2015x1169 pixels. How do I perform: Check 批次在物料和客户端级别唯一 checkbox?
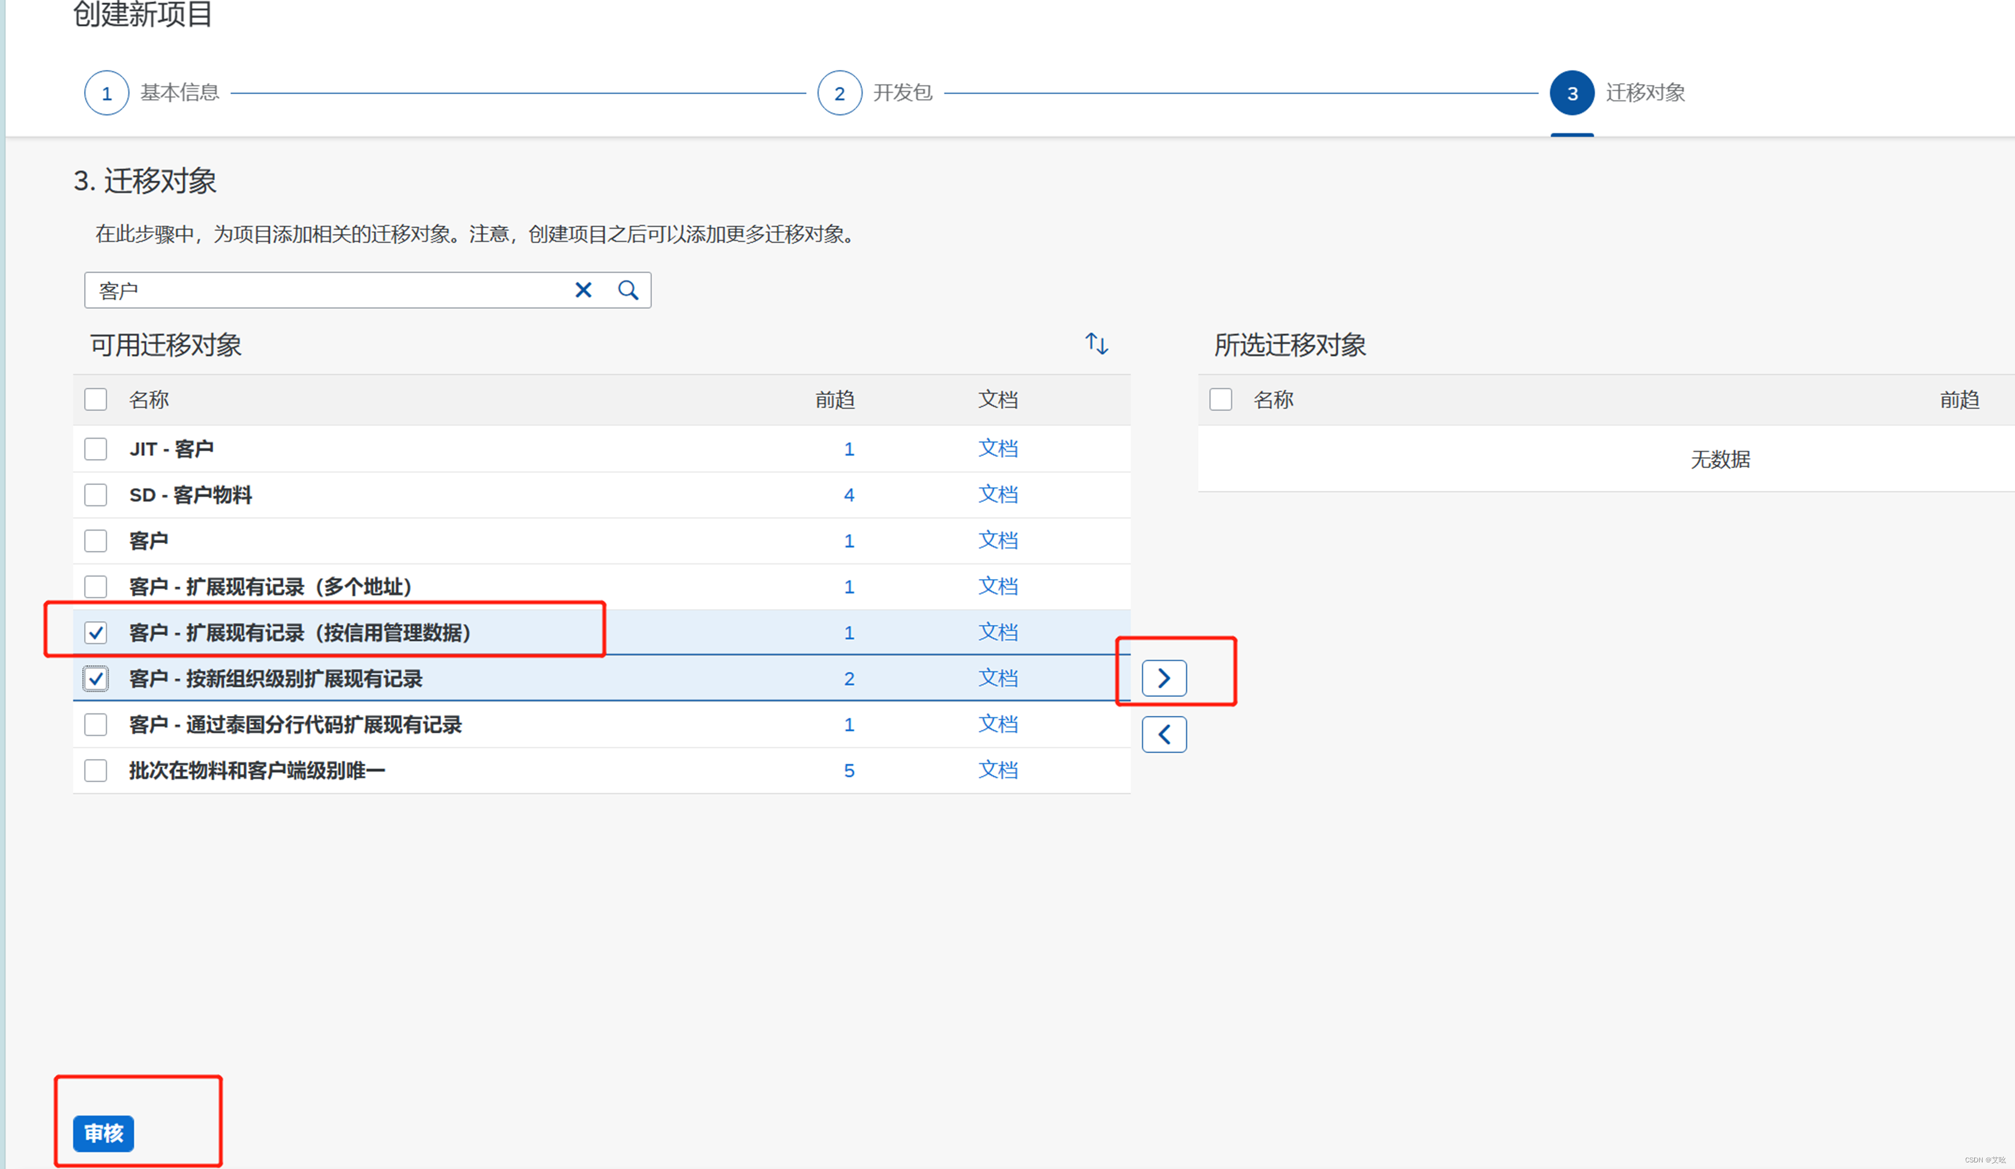96,771
